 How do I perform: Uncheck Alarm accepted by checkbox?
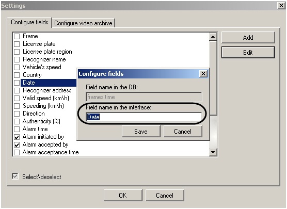pos(17,145)
